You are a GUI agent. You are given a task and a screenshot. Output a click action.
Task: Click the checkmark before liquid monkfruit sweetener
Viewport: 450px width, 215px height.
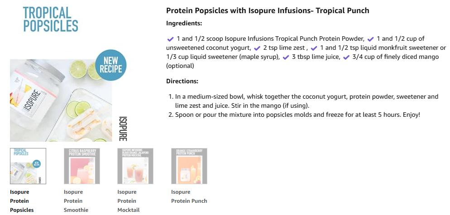pos(314,48)
